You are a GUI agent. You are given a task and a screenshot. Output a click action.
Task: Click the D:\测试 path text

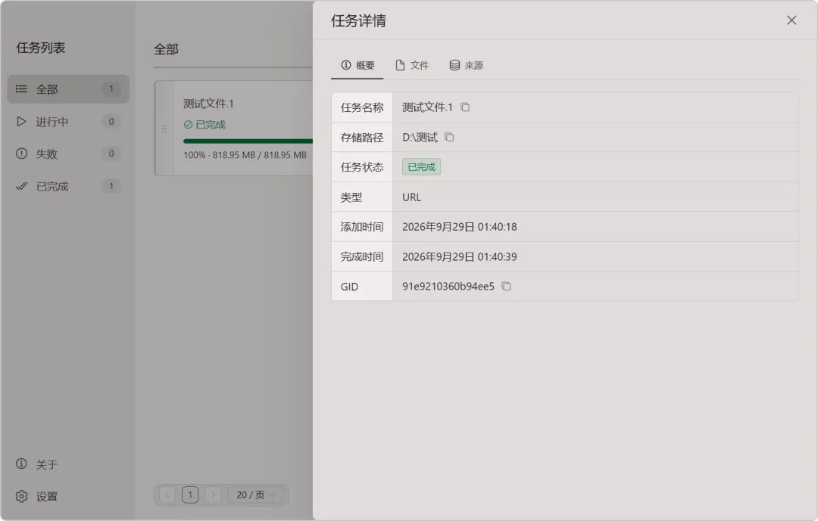tap(420, 138)
